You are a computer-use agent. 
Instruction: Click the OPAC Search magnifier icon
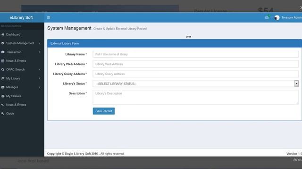click(x=3, y=70)
